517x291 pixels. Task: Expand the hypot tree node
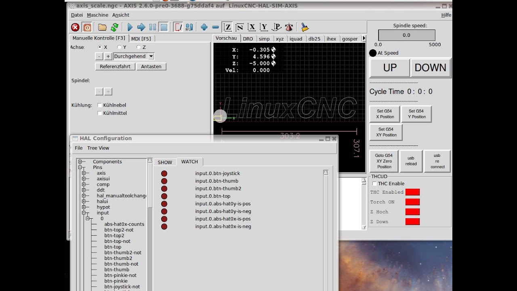coord(84,207)
